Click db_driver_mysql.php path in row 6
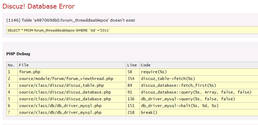Image resolution: width=258 pixels, height=125 pixels. coord(60,106)
